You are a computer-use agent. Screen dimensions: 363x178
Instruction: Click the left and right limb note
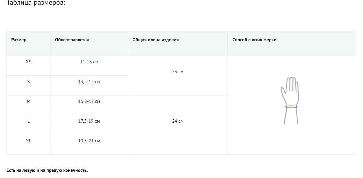pos(47,170)
